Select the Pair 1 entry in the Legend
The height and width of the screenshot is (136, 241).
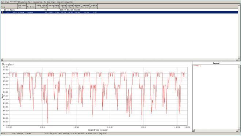pos(197,66)
